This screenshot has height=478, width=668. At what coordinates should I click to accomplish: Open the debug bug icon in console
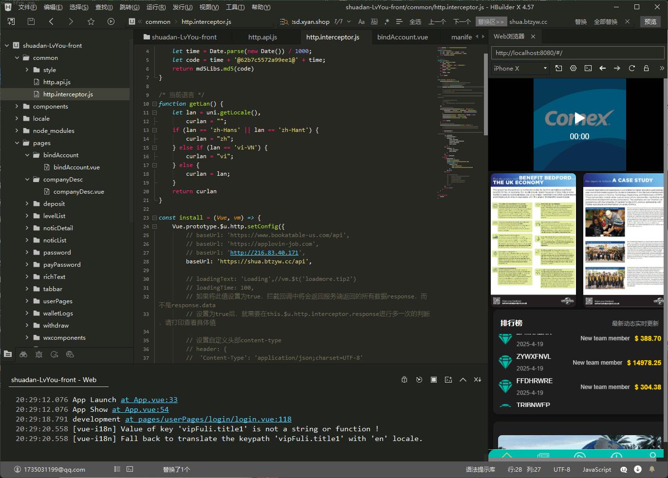coord(404,380)
